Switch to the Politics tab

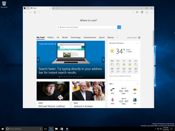pos(51,37)
